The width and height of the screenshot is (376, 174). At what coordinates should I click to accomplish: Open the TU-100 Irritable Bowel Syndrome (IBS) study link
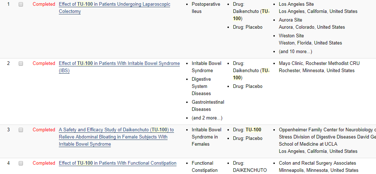click(119, 64)
